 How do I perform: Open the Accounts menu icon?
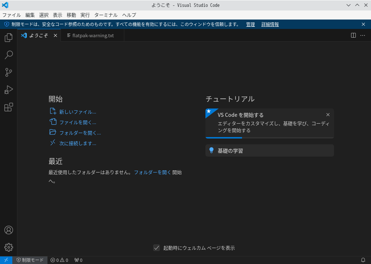tap(9, 230)
